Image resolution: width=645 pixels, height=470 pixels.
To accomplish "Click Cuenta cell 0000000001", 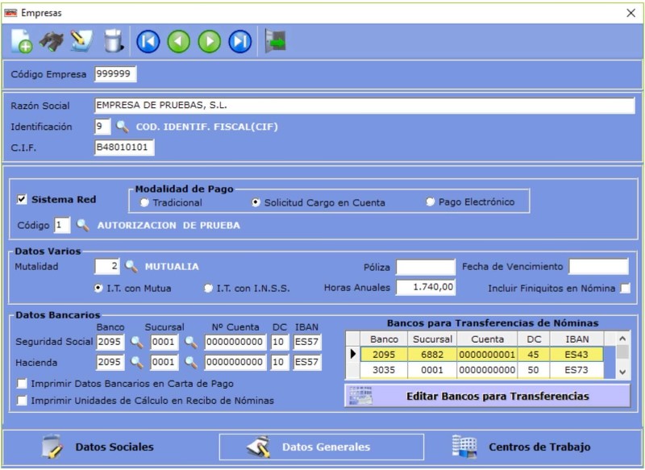I will point(487,355).
